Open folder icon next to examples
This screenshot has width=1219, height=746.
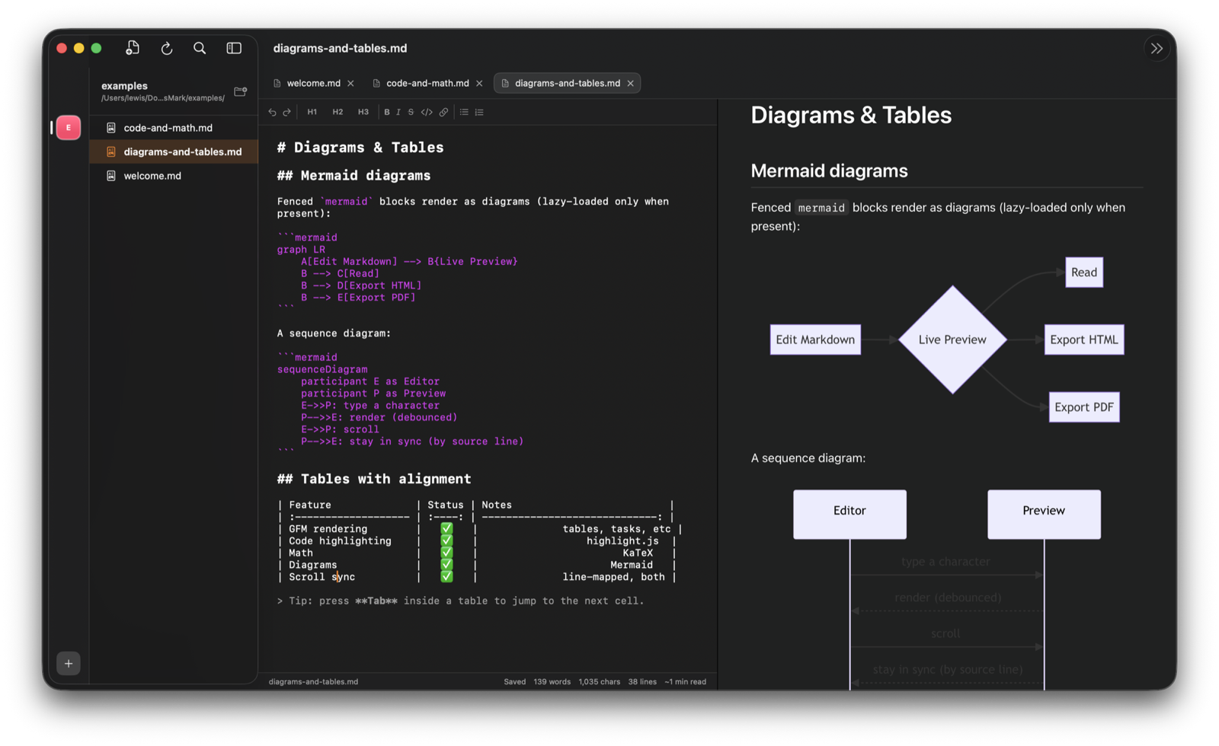coord(241,91)
